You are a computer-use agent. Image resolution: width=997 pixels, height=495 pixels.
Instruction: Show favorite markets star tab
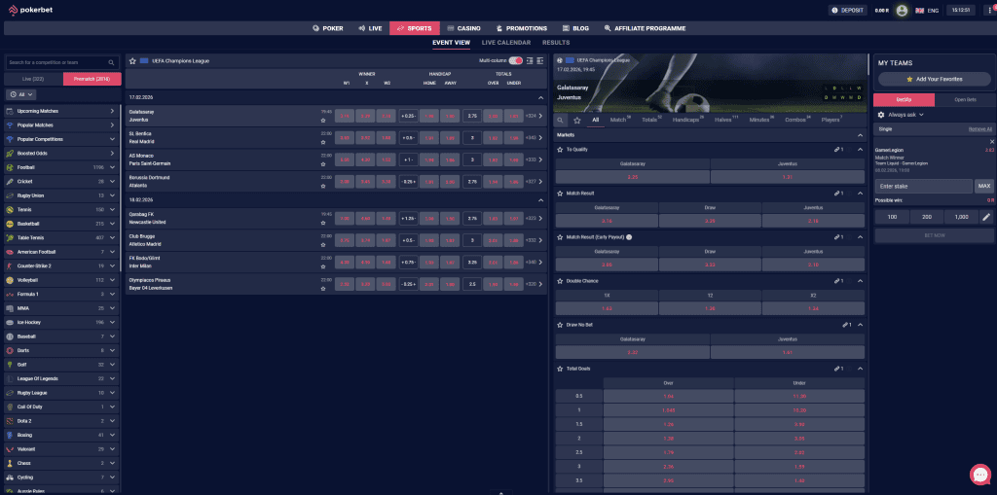tap(577, 120)
